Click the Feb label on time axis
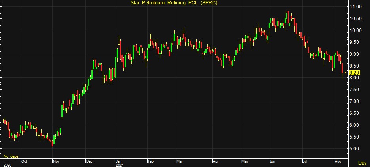 pos(150,161)
